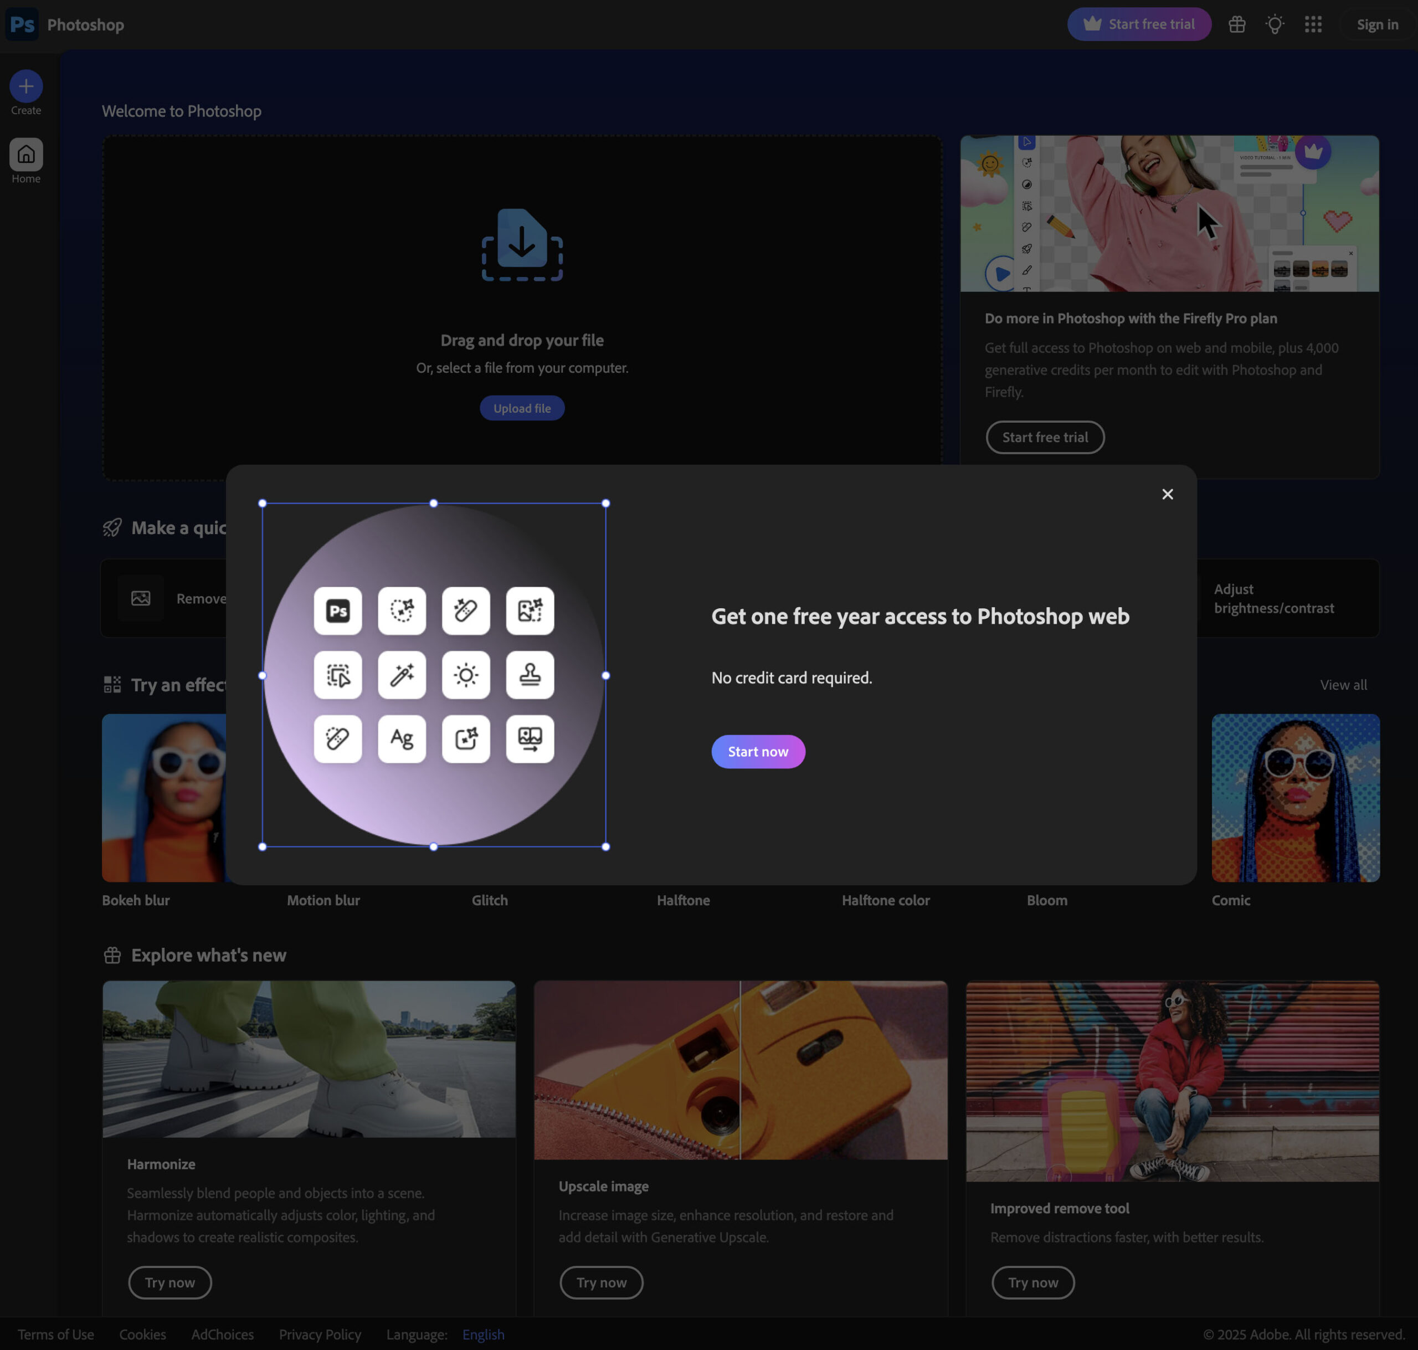The image size is (1418, 1350).
Task: Click the Ps icon in modal illustration
Action: pos(337,611)
